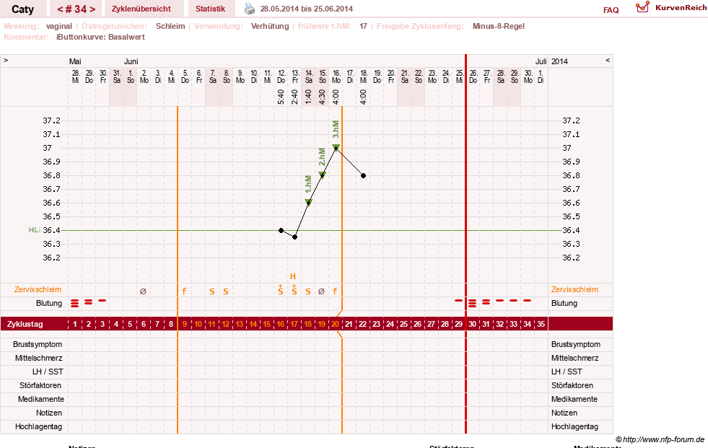Click Zyklustag cell 1

75,324
